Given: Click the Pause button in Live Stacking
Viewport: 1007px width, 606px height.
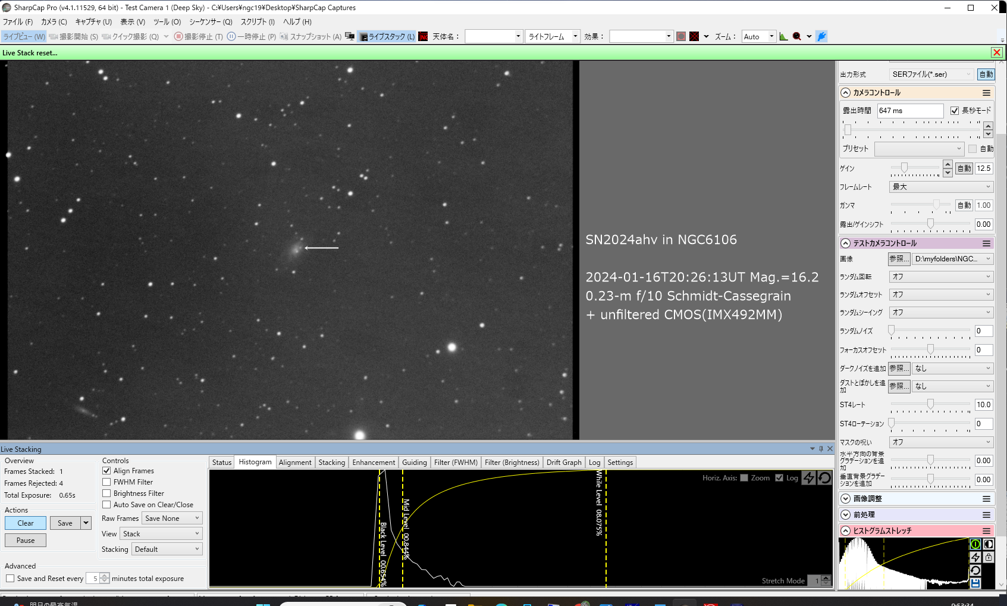Looking at the screenshot, I should click(x=26, y=541).
